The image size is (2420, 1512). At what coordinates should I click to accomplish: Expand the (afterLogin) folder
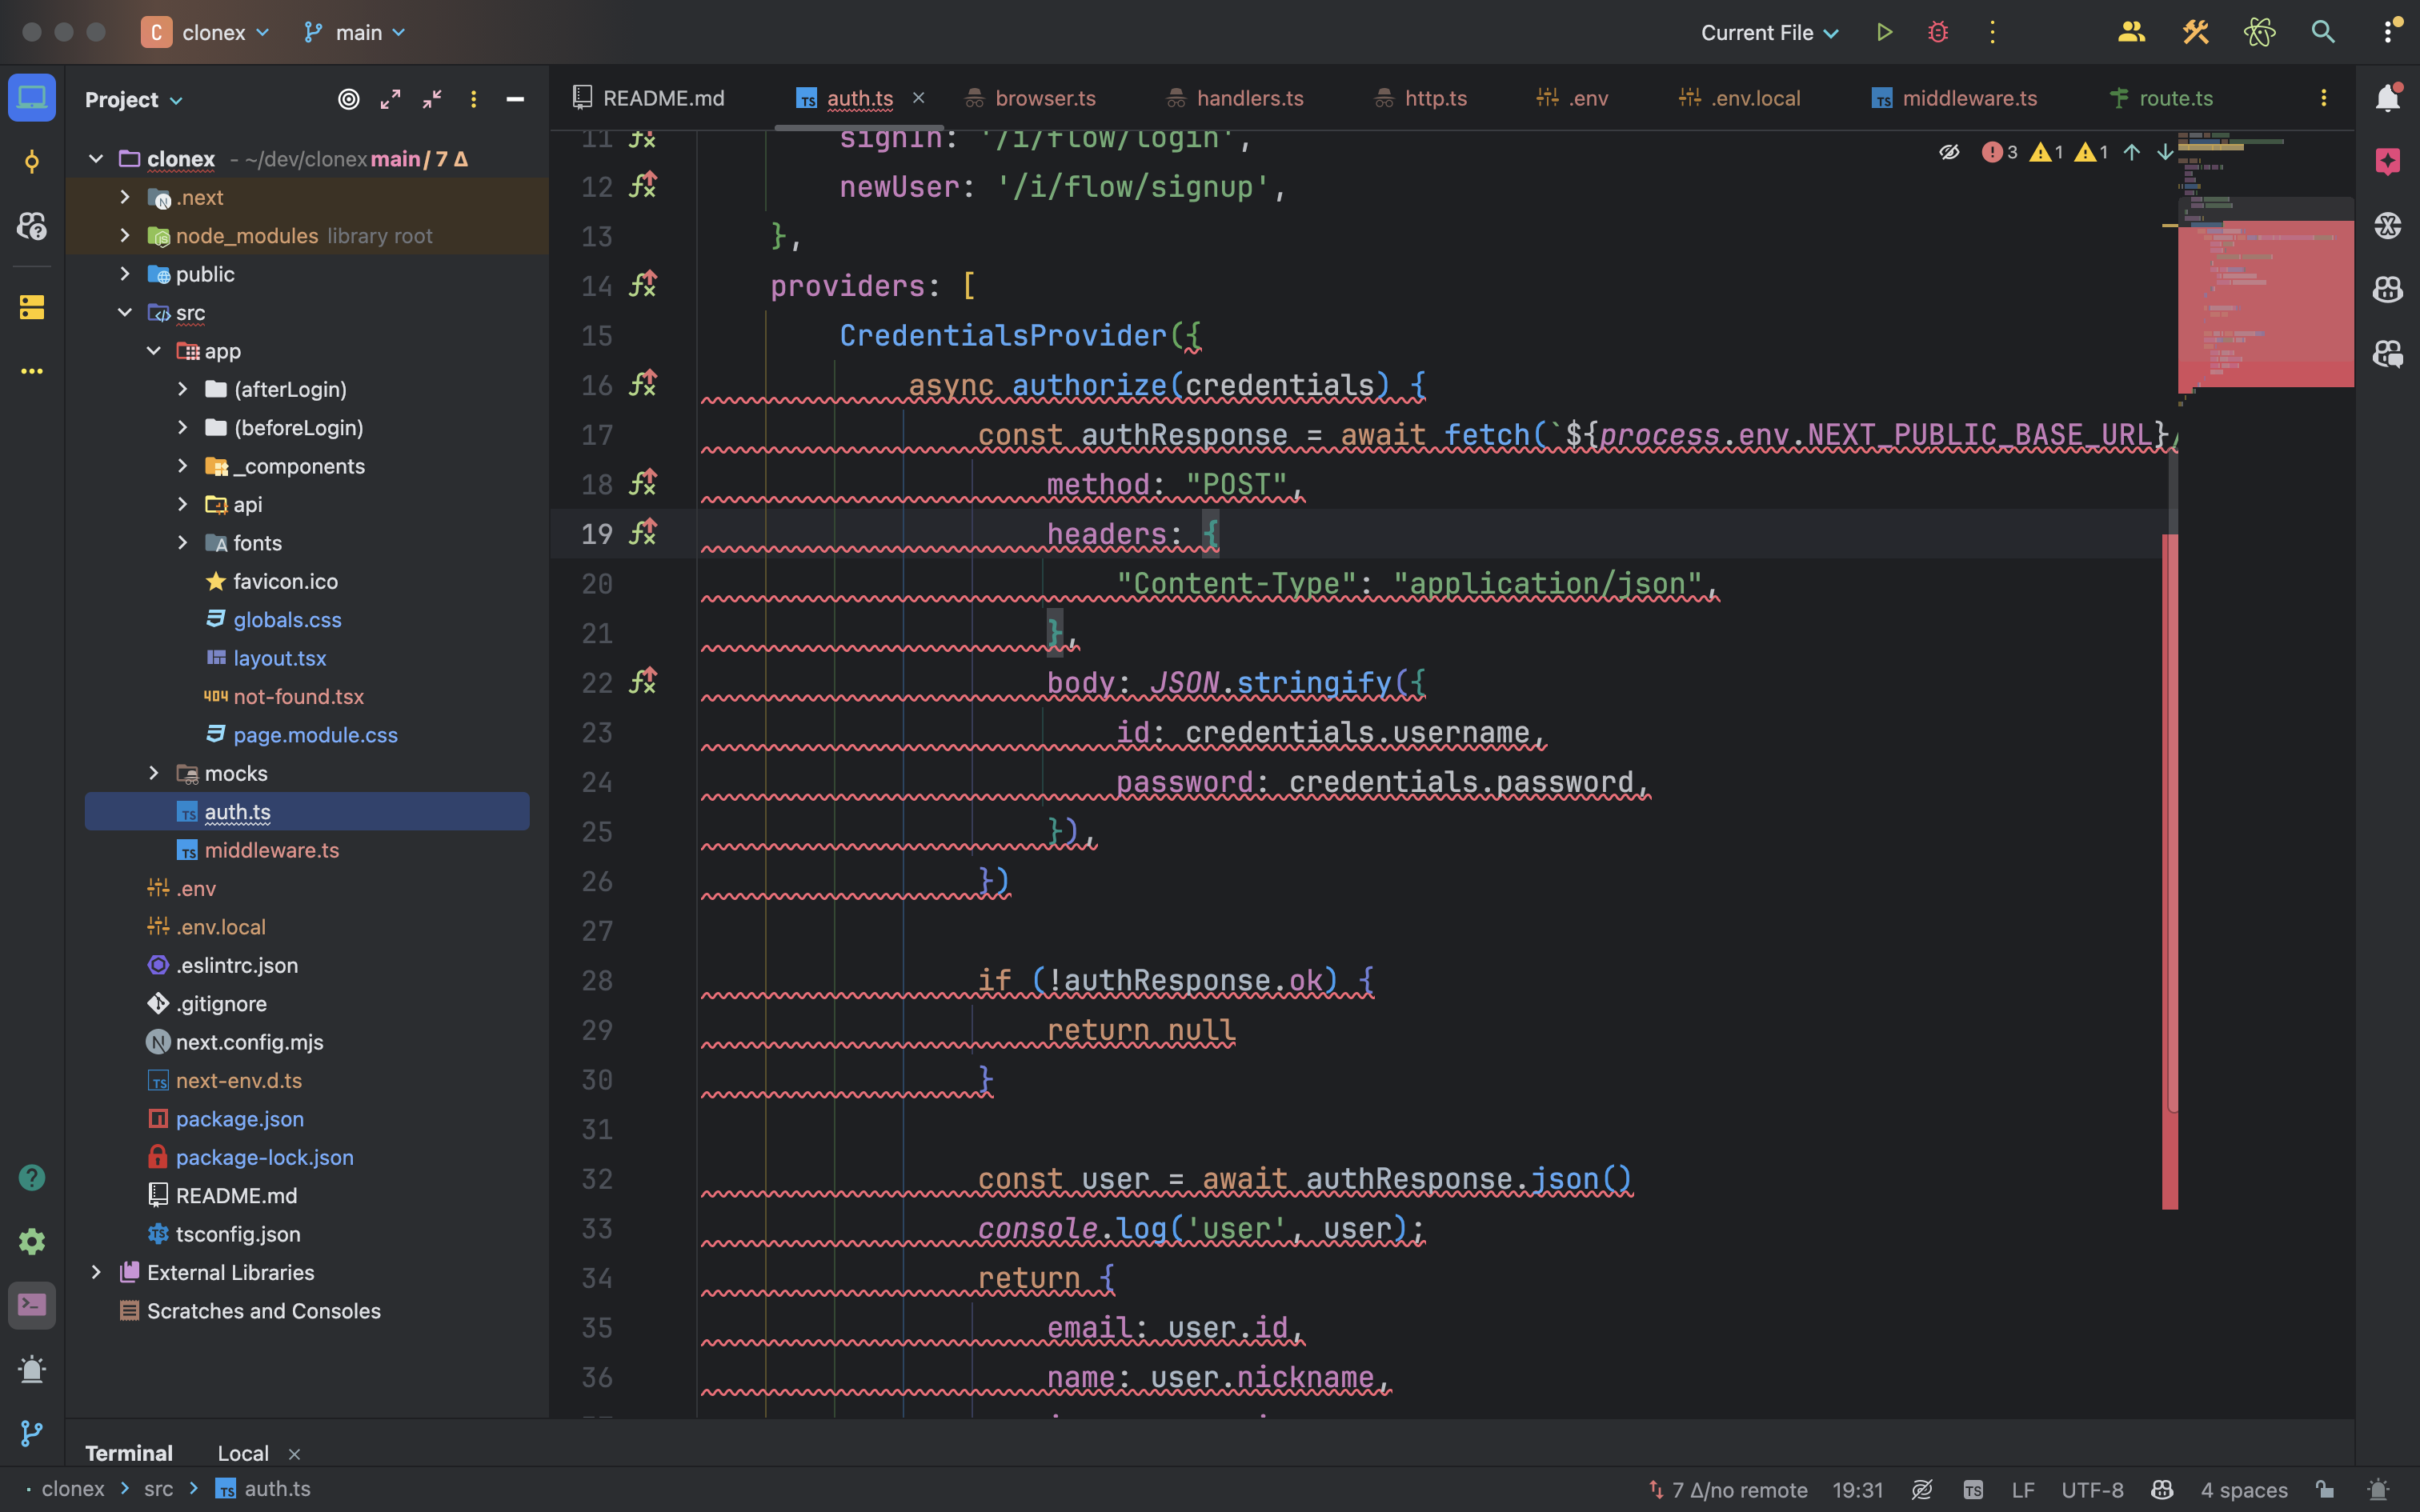coord(183,389)
